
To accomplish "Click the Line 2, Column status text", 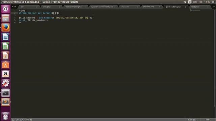I will (24, 120).
